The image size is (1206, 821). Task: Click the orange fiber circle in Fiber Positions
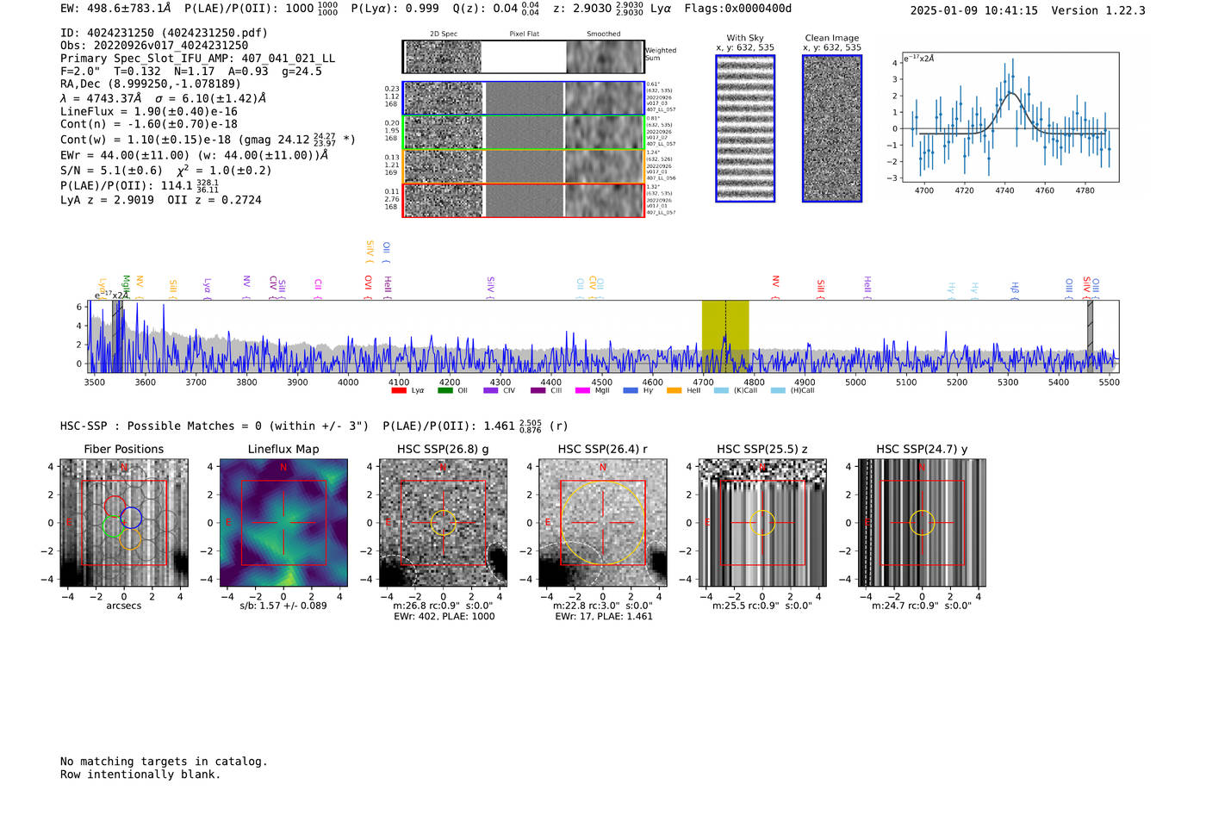129,538
